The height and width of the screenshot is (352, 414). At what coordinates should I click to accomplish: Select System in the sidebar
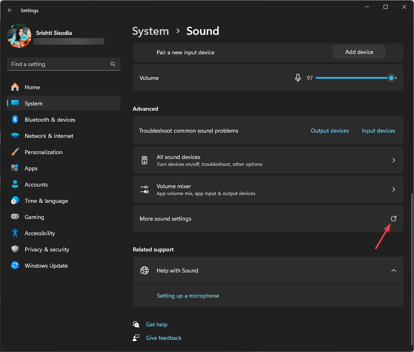(64, 103)
